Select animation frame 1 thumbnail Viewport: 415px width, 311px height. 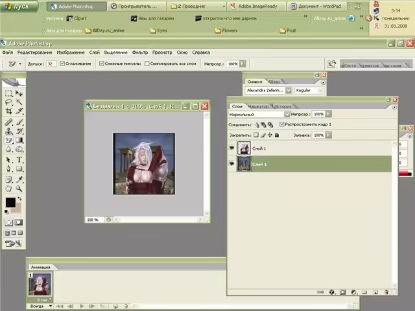pos(40,284)
